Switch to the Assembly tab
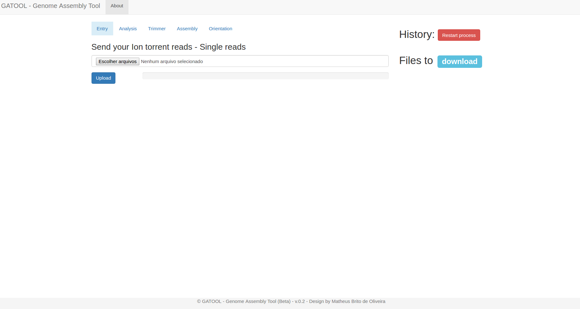The height and width of the screenshot is (309, 580). 187,28
